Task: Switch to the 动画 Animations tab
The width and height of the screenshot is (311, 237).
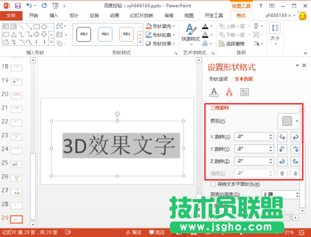Action: [114, 16]
